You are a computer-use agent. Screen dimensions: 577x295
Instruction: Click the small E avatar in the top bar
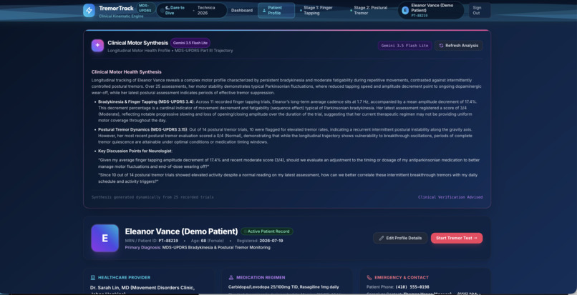[x=405, y=10]
